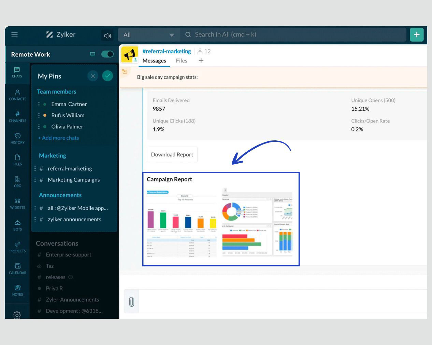Click the drag handle beside Emma Cartner
Screen dimensions: 432x345
pos(39,104)
